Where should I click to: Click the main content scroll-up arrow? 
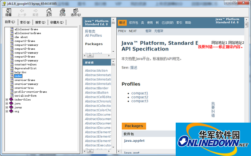(246, 20)
